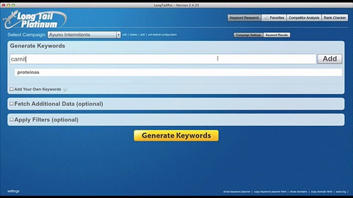Click the Long Tail Platinum gecko logo
The width and height of the screenshot is (353, 198).
[x=34, y=19]
